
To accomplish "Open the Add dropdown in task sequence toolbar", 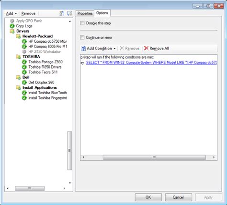I will pos(11,13).
